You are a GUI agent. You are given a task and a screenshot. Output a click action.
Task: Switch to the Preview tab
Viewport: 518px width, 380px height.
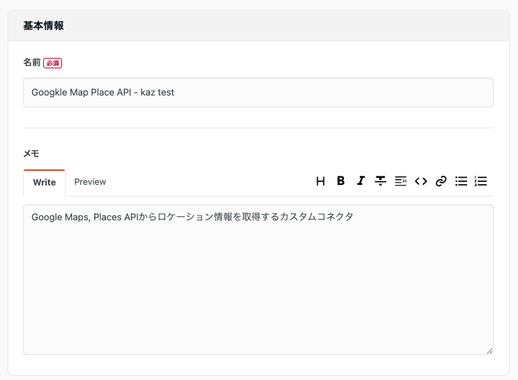coord(90,182)
